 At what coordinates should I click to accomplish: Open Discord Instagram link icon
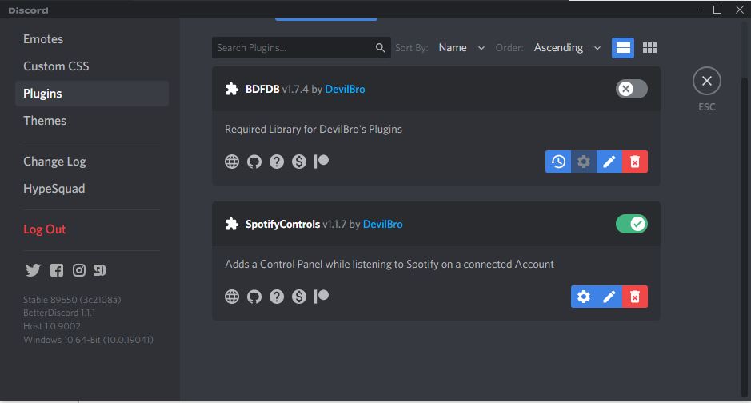79,270
